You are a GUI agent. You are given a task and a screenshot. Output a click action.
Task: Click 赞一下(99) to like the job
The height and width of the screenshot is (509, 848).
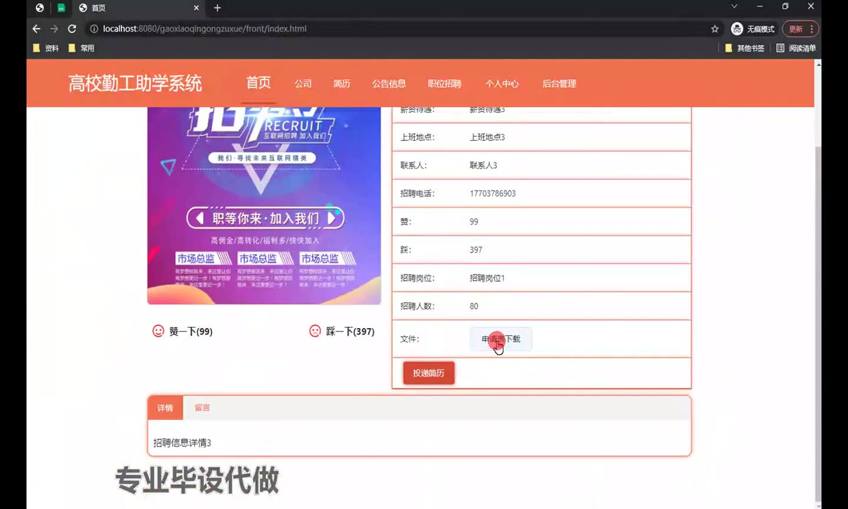point(191,332)
